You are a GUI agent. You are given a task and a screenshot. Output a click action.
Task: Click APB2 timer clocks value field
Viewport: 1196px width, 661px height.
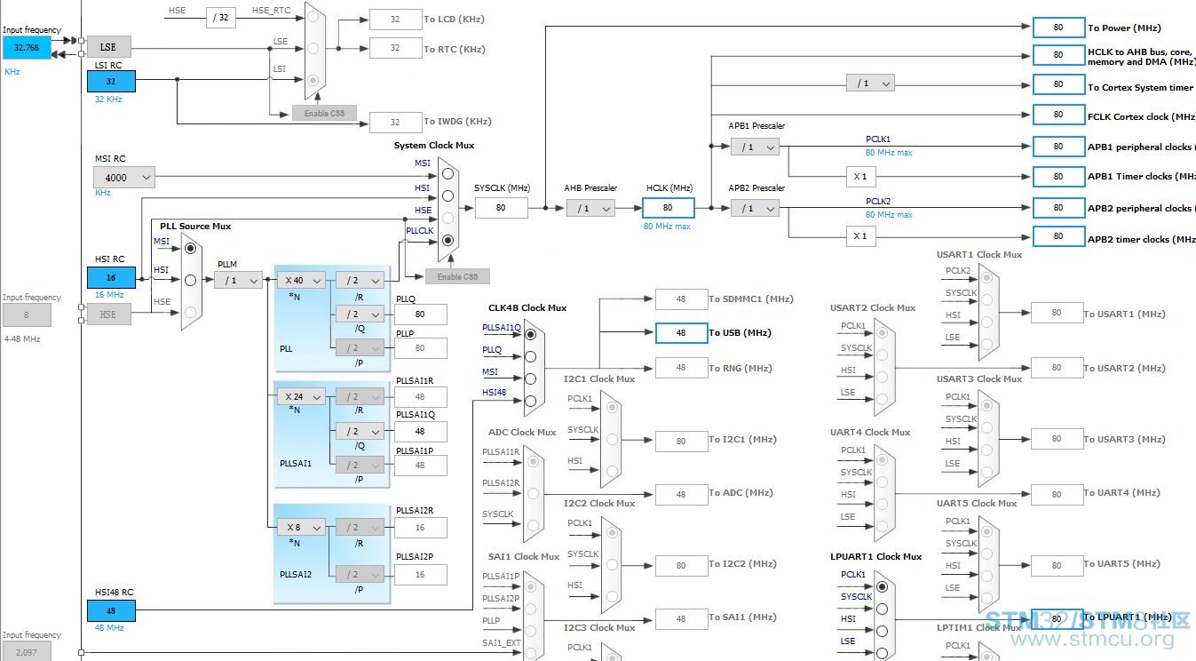1058,236
